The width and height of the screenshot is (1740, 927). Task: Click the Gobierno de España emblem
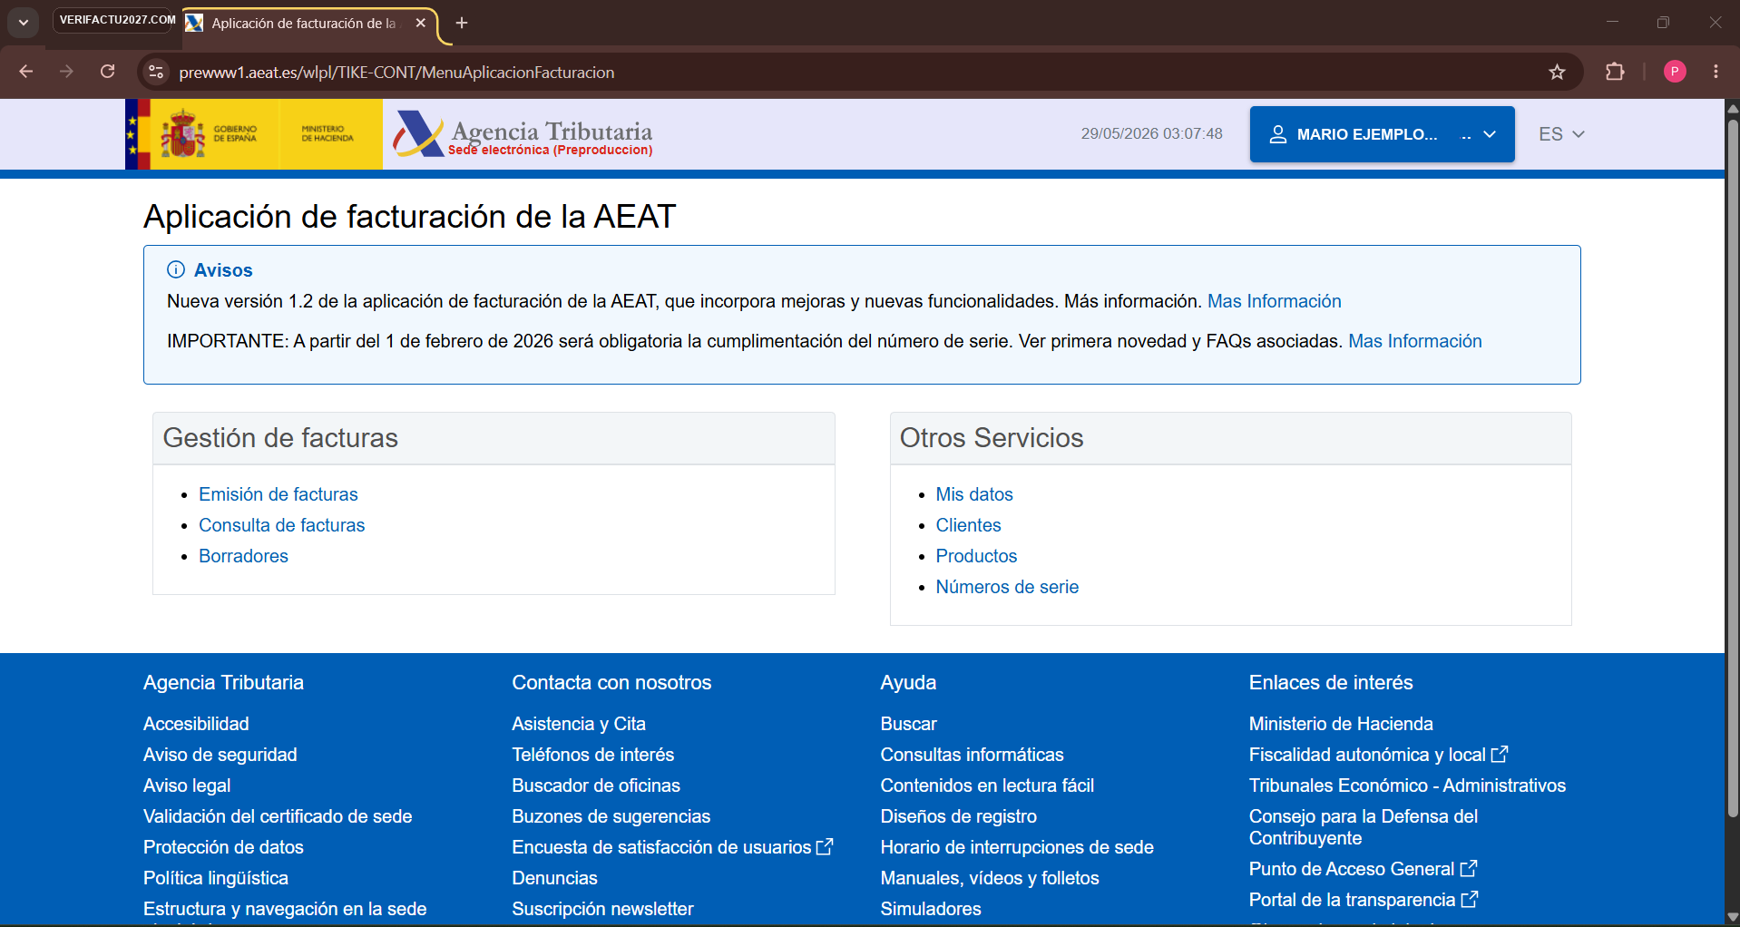click(x=182, y=134)
